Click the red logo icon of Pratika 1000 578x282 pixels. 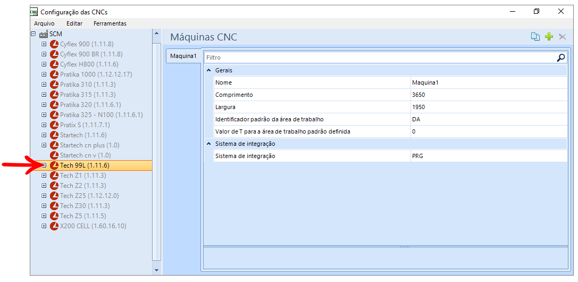tap(54, 74)
